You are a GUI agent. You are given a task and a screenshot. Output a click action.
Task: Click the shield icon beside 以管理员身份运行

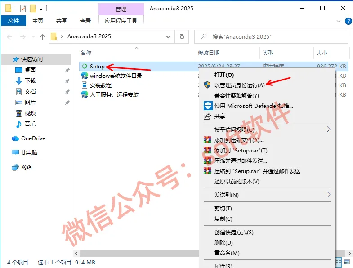[x=207, y=85]
